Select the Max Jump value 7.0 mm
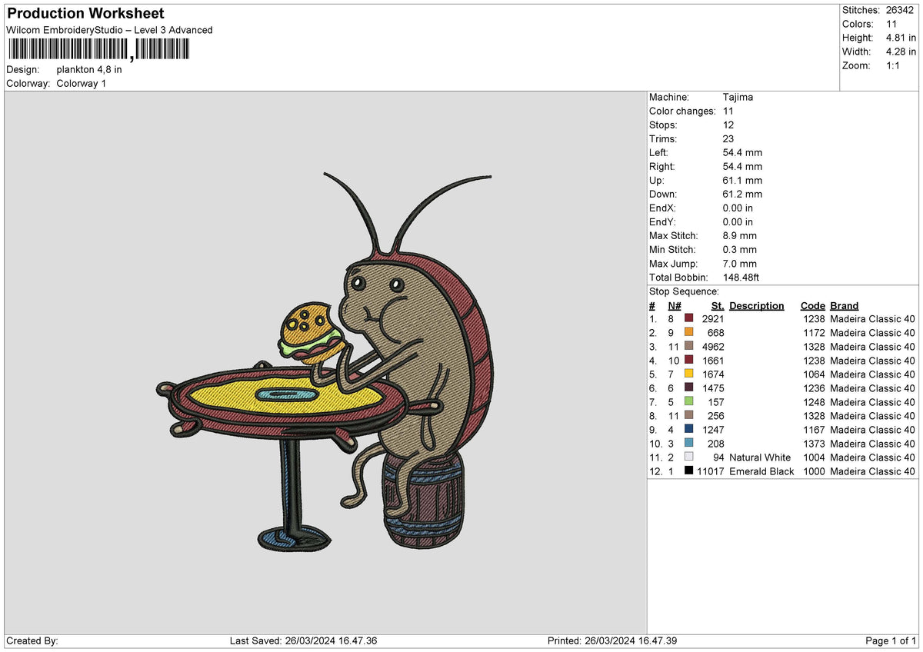Image resolution: width=923 pixels, height=652 pixels. 740,263
